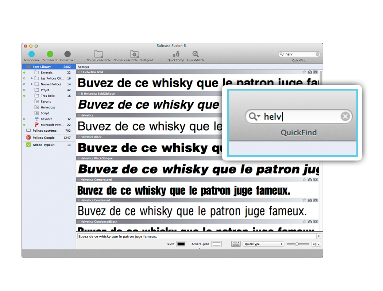Click the Font Library folder icon
Screen dimensions: 383x291
click(28, 67)
